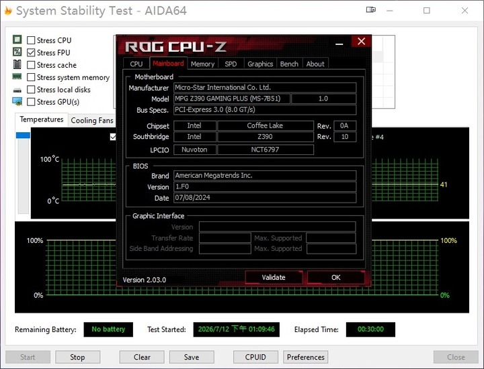
Task: Enable the Stress CPU checkbox
Action: point(31,40)
